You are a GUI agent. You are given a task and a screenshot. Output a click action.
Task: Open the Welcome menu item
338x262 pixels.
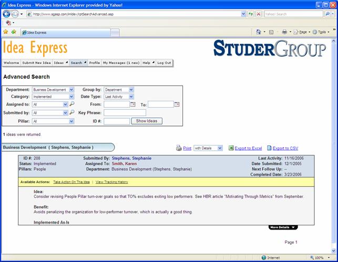pos(11,63)
